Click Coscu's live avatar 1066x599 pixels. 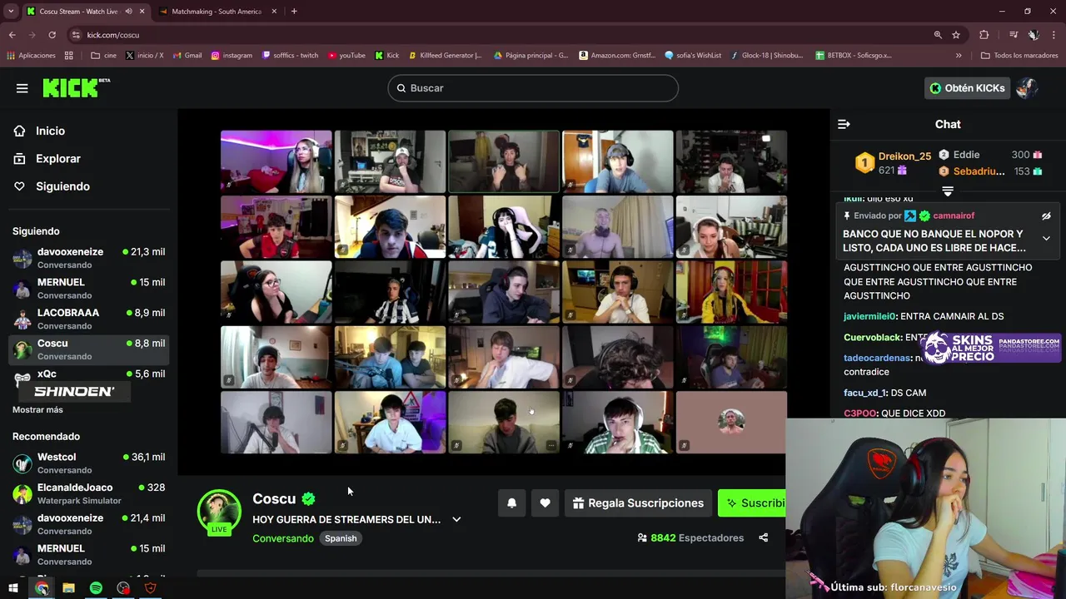pos(219,511)
